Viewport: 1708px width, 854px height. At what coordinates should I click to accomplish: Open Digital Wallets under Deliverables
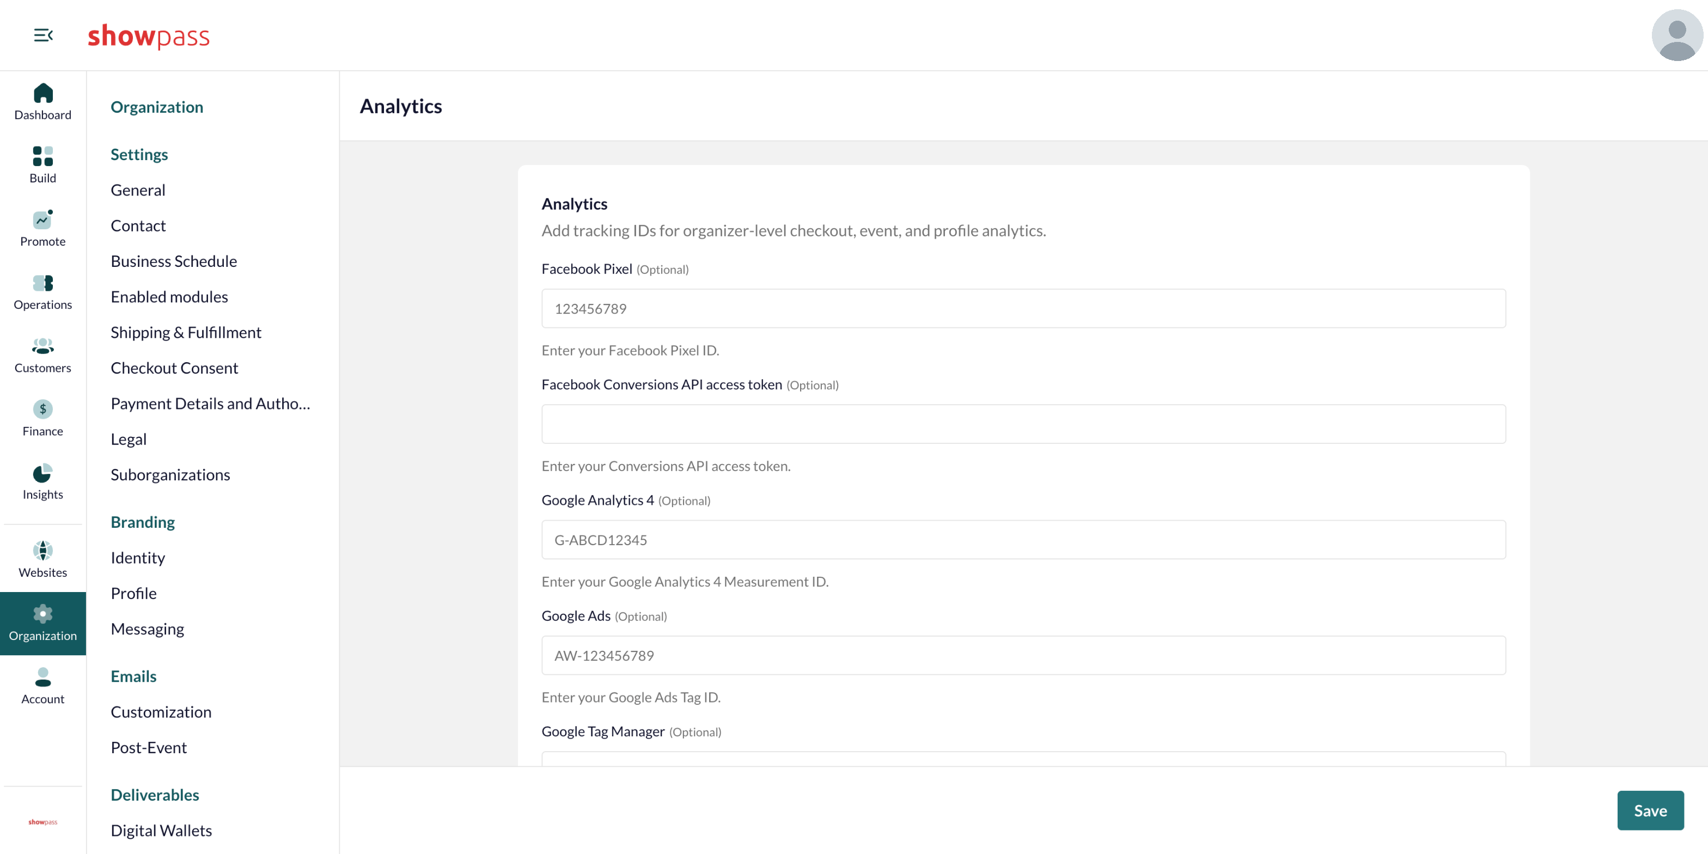161,830
